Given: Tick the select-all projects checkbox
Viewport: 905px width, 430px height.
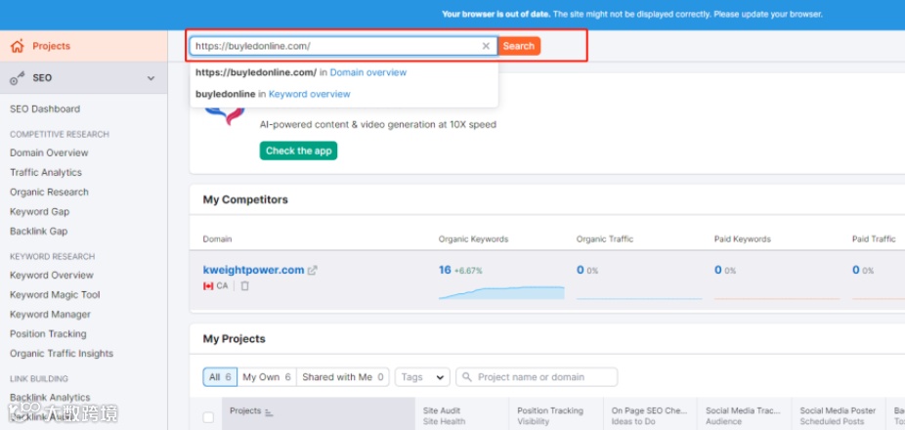Looking at the screenshot, I should (208, 416).
